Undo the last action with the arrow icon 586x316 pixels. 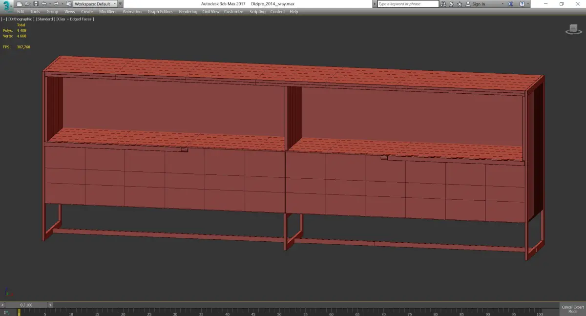(x=44, y=4)
